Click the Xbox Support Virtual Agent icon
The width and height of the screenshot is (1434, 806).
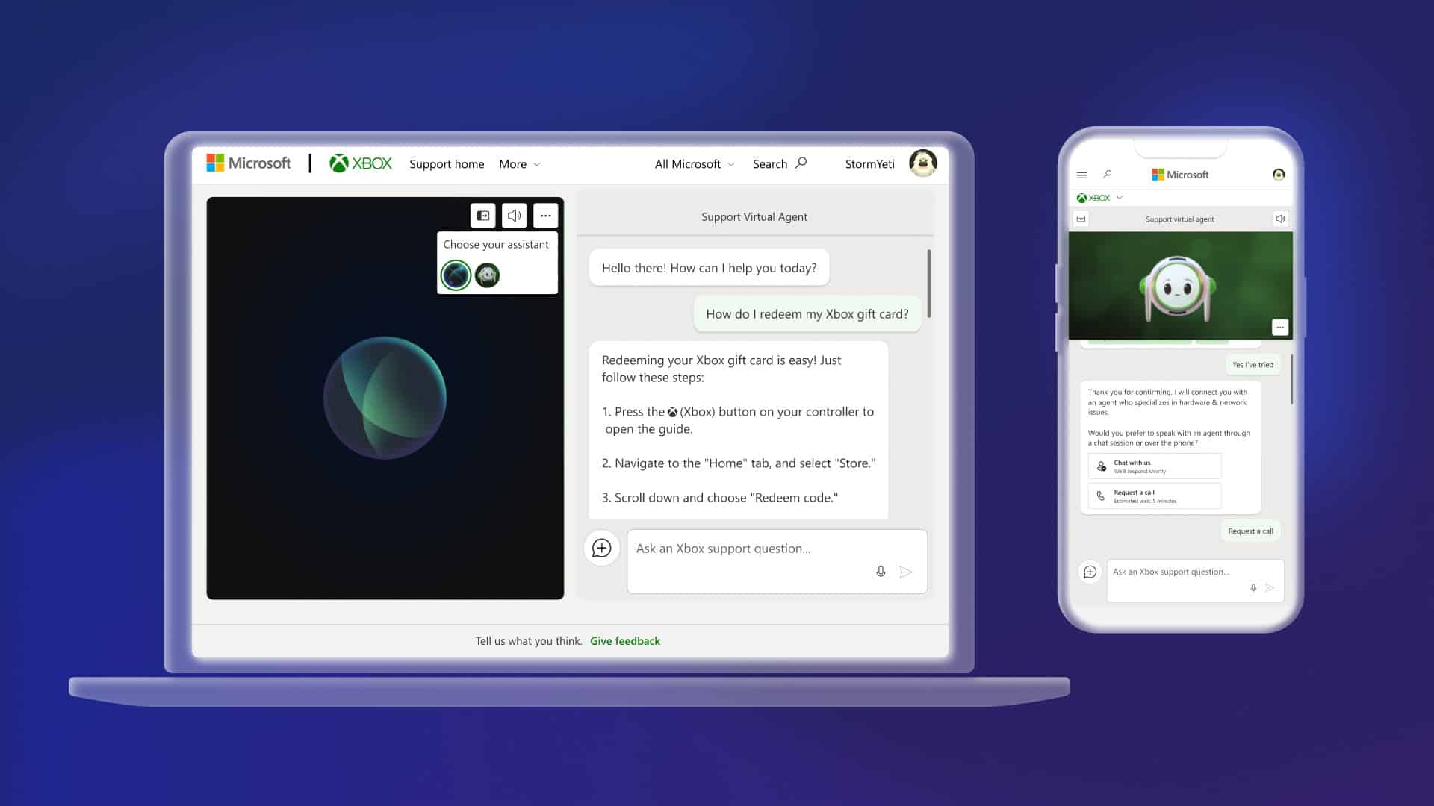tap(486, 275)
